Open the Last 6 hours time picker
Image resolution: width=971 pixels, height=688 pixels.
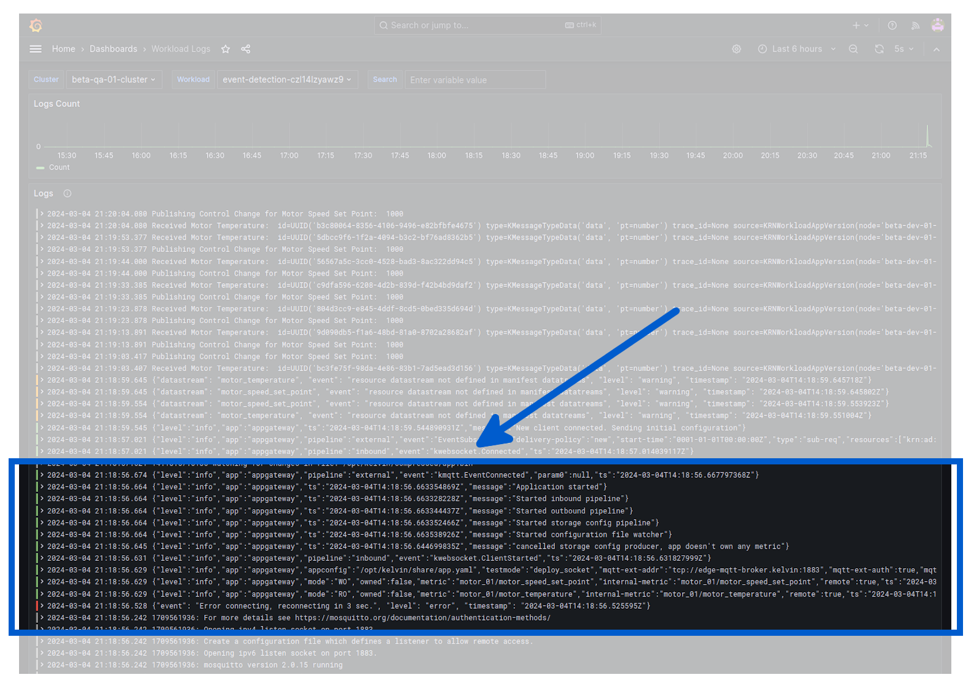point(796,49)
